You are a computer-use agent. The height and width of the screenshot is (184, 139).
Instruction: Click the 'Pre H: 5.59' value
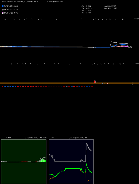[86, 8]
